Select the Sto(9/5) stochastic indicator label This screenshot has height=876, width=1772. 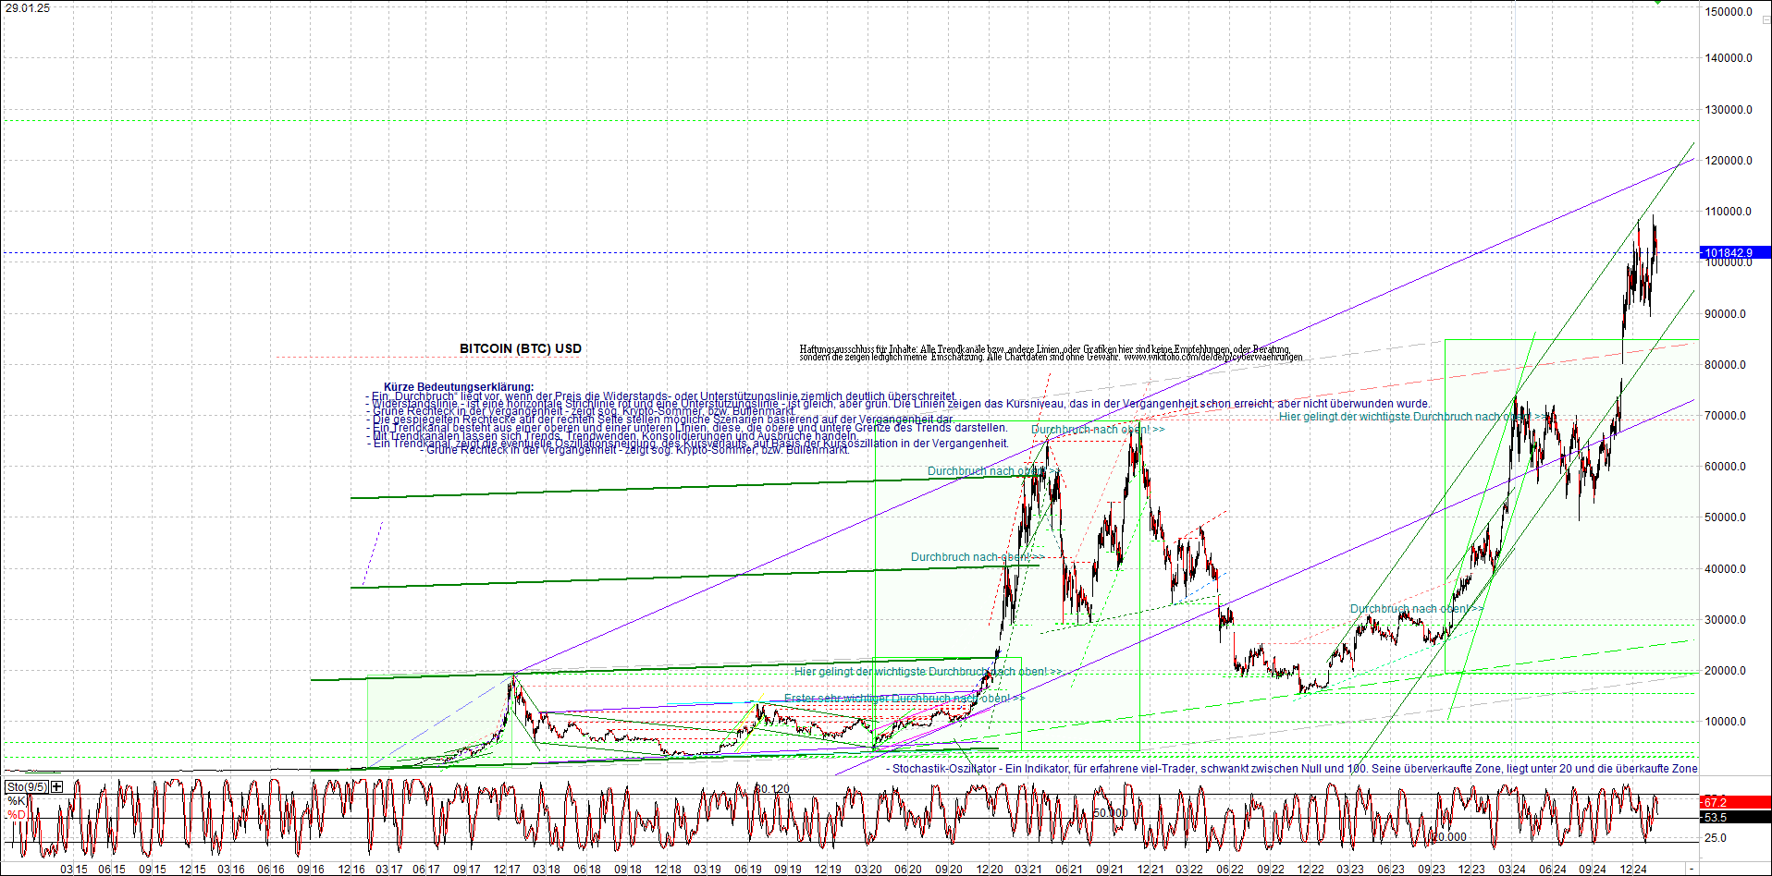[x=27, y=786]
